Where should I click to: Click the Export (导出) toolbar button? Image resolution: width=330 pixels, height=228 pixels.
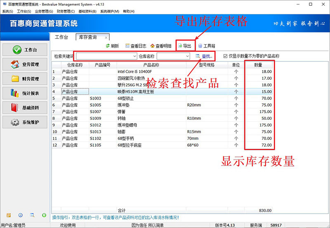coord(185,46)
